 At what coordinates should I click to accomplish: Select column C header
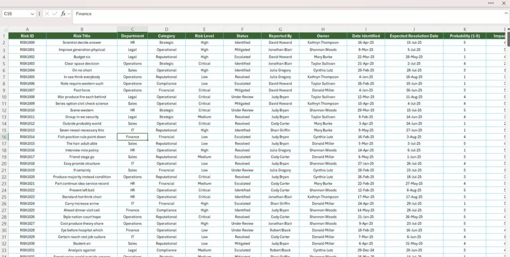(x=132, y=29)
